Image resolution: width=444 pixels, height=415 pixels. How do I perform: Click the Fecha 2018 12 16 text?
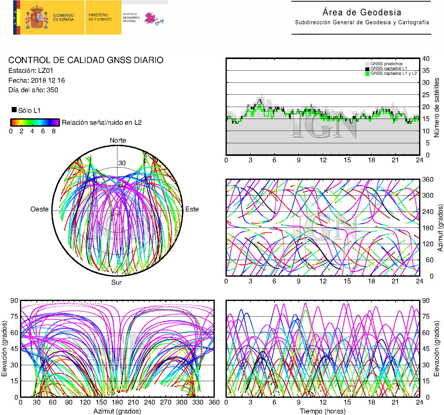pyautogui.click(x=37, y=81)
